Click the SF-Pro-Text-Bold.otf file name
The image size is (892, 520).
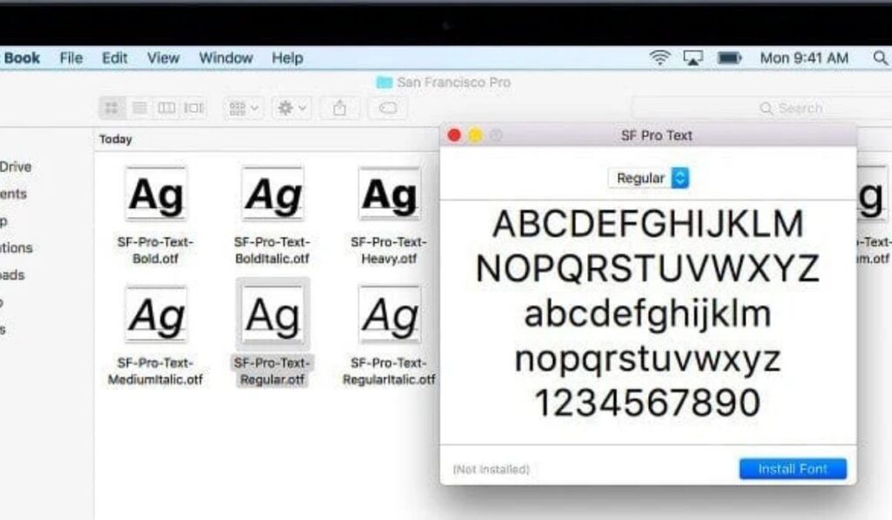click(x=155, y=250)
